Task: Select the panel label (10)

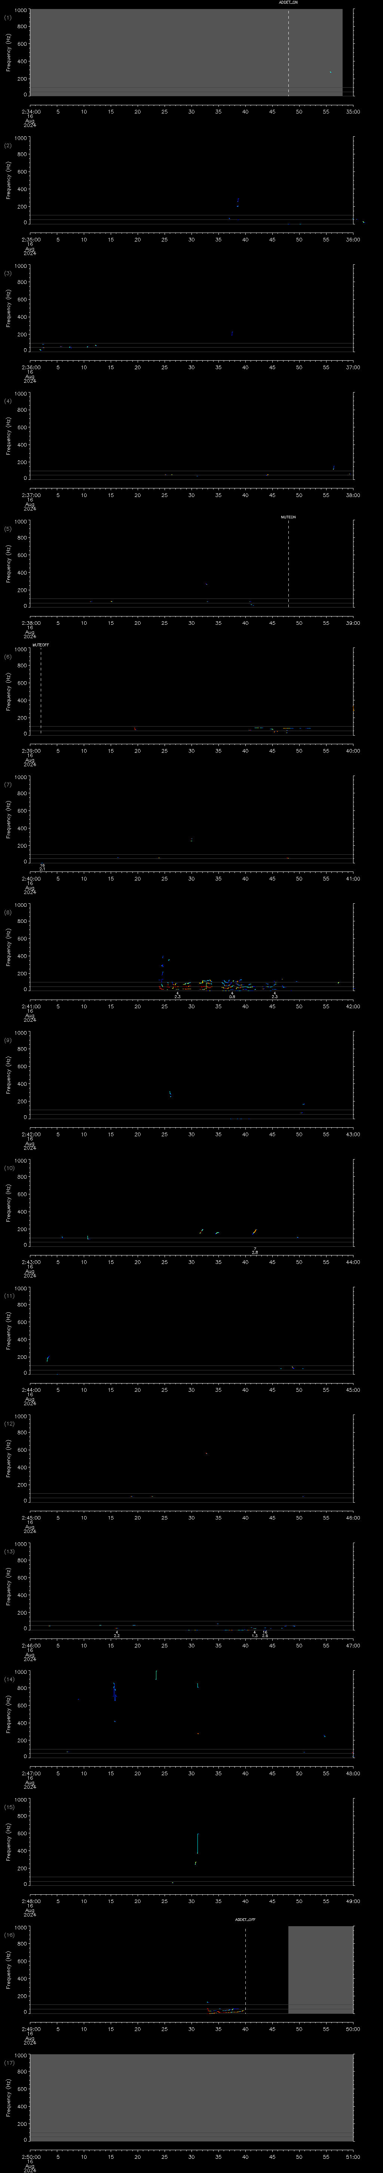Action: pyautogui.click(x=9, y=1168)
